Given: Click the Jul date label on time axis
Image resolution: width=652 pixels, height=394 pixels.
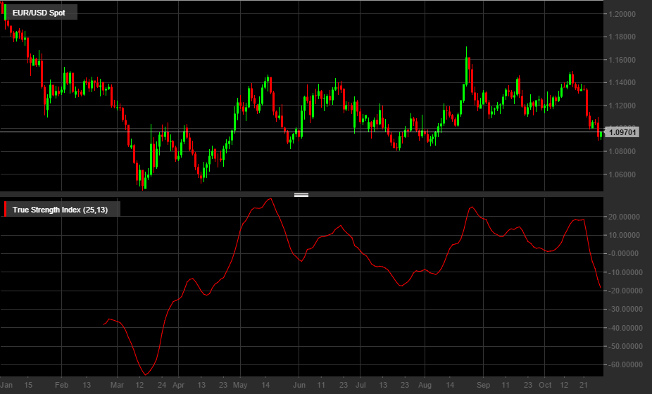Looking at the screenshot, I should tap(361, 385).
